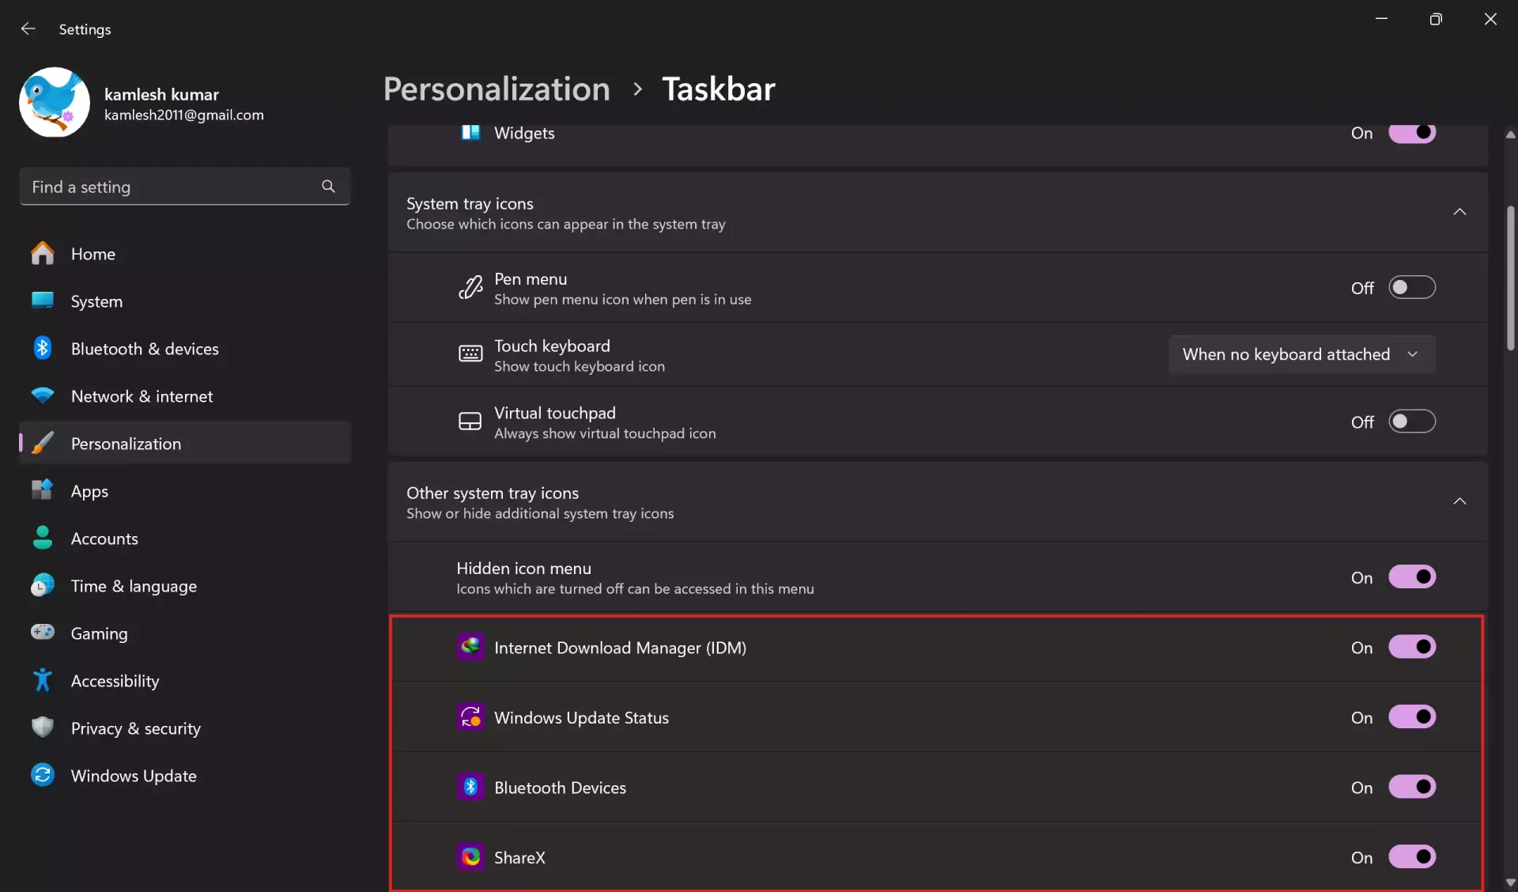Turn off the Hidden icon menu toggle
The image size is (1518, 892).
tap(1412, 576)
